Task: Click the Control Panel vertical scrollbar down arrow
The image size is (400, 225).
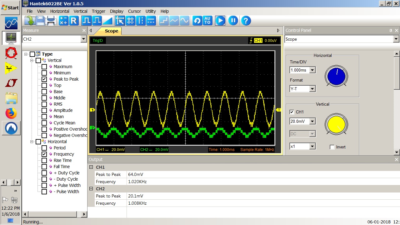Action: click(x=396, y=152)
